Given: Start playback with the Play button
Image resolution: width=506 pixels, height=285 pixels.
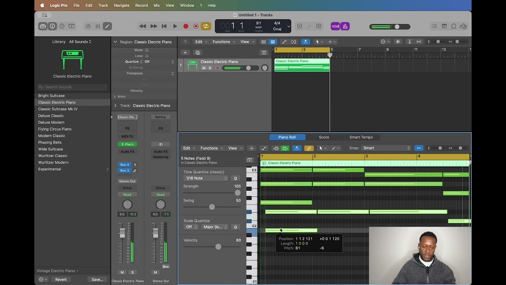Looking at the screenshot, I should click(175, 26).
